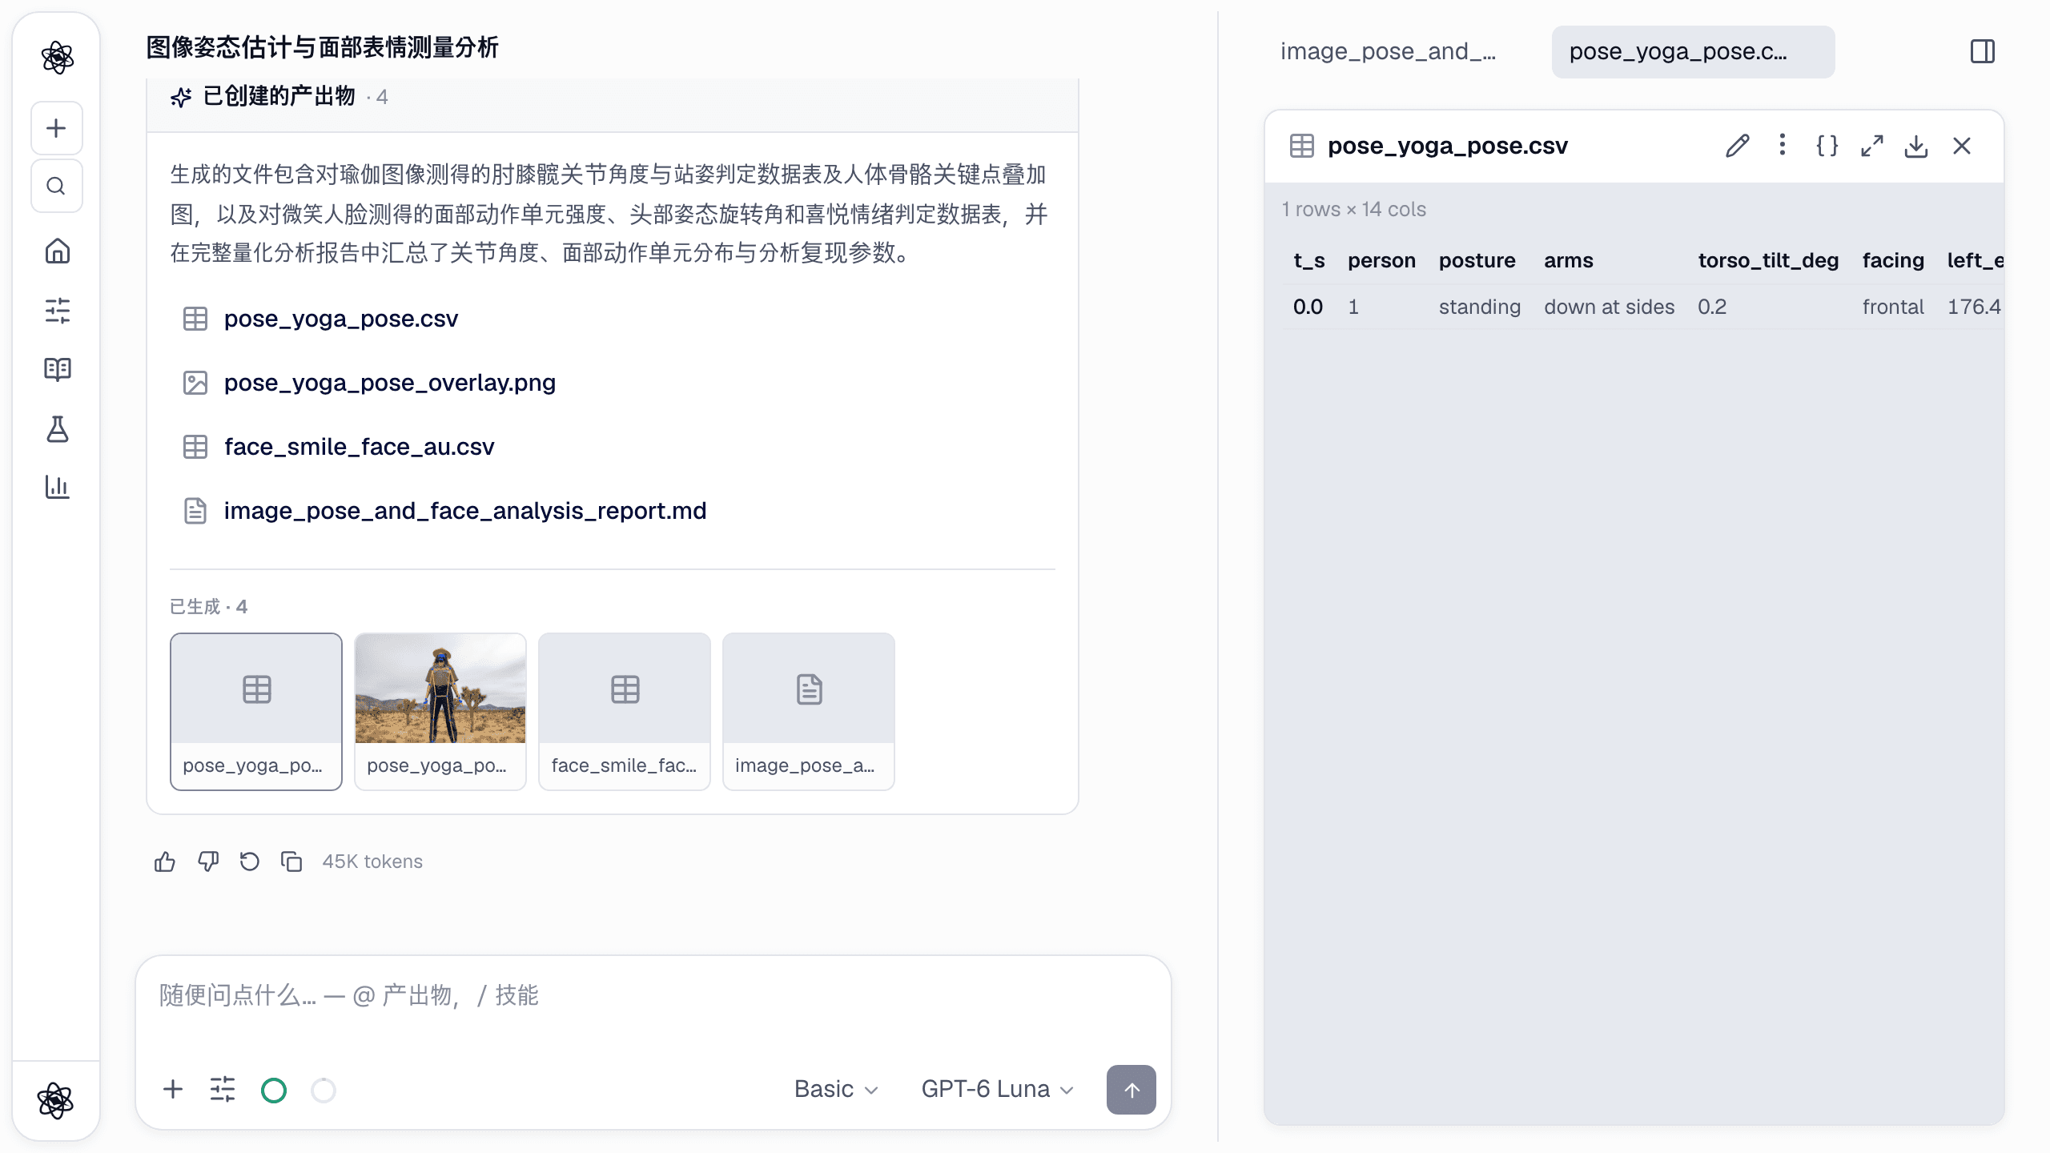Download pose_yoga_pose.csv
This screenshot has height=1153, width=2050.
point(1916,146)
